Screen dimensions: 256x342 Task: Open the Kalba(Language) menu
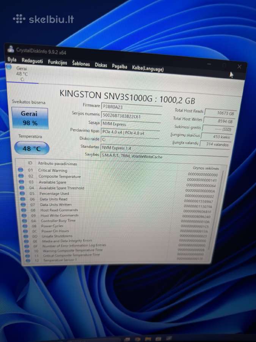[x=148, y=68]
